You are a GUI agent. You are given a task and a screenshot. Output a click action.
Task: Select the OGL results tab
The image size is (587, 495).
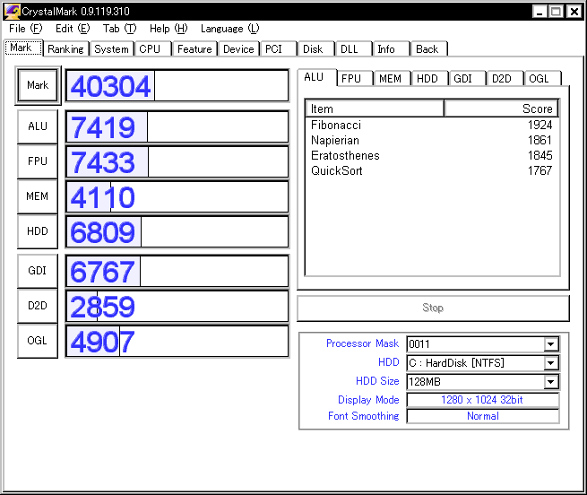pyautogui.click(x=542, y=79)
